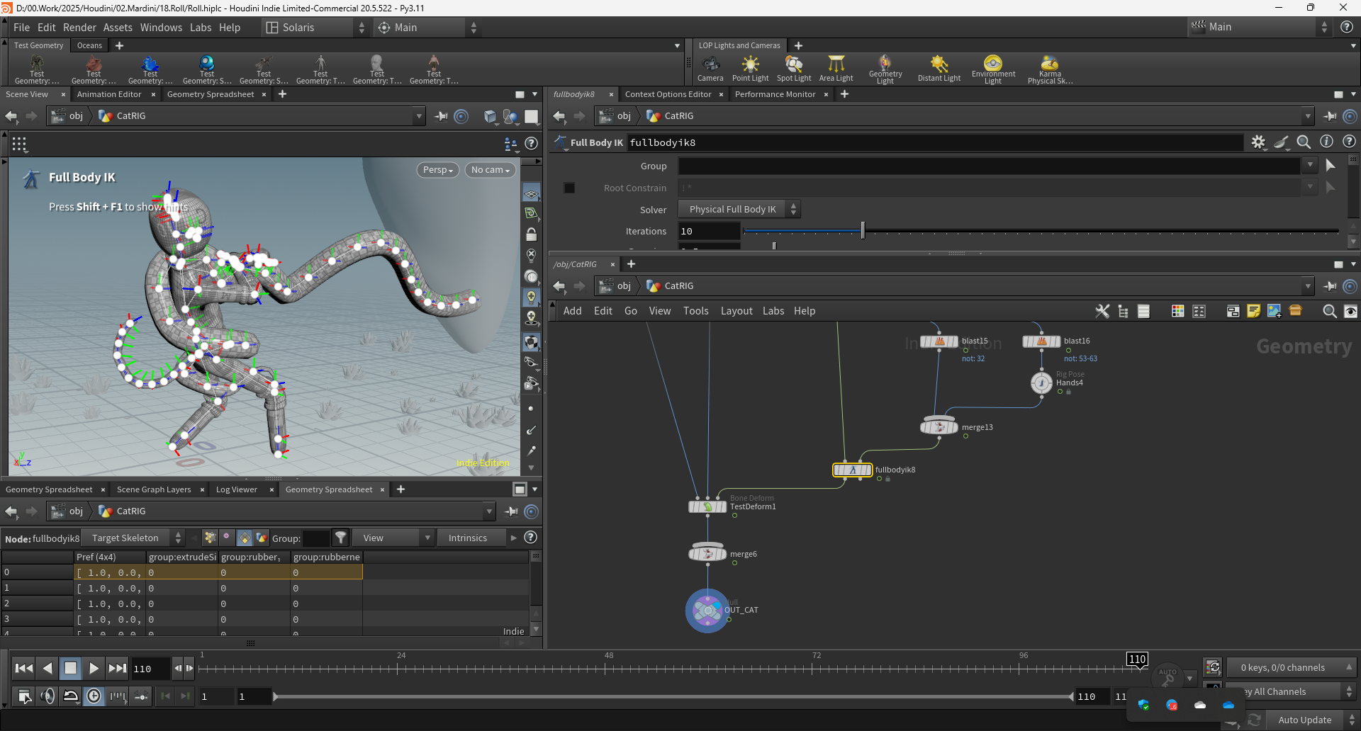The width and height of the screenshot is (1361, 731).
Task: Select the merge13 node
Action: point(939,426)
